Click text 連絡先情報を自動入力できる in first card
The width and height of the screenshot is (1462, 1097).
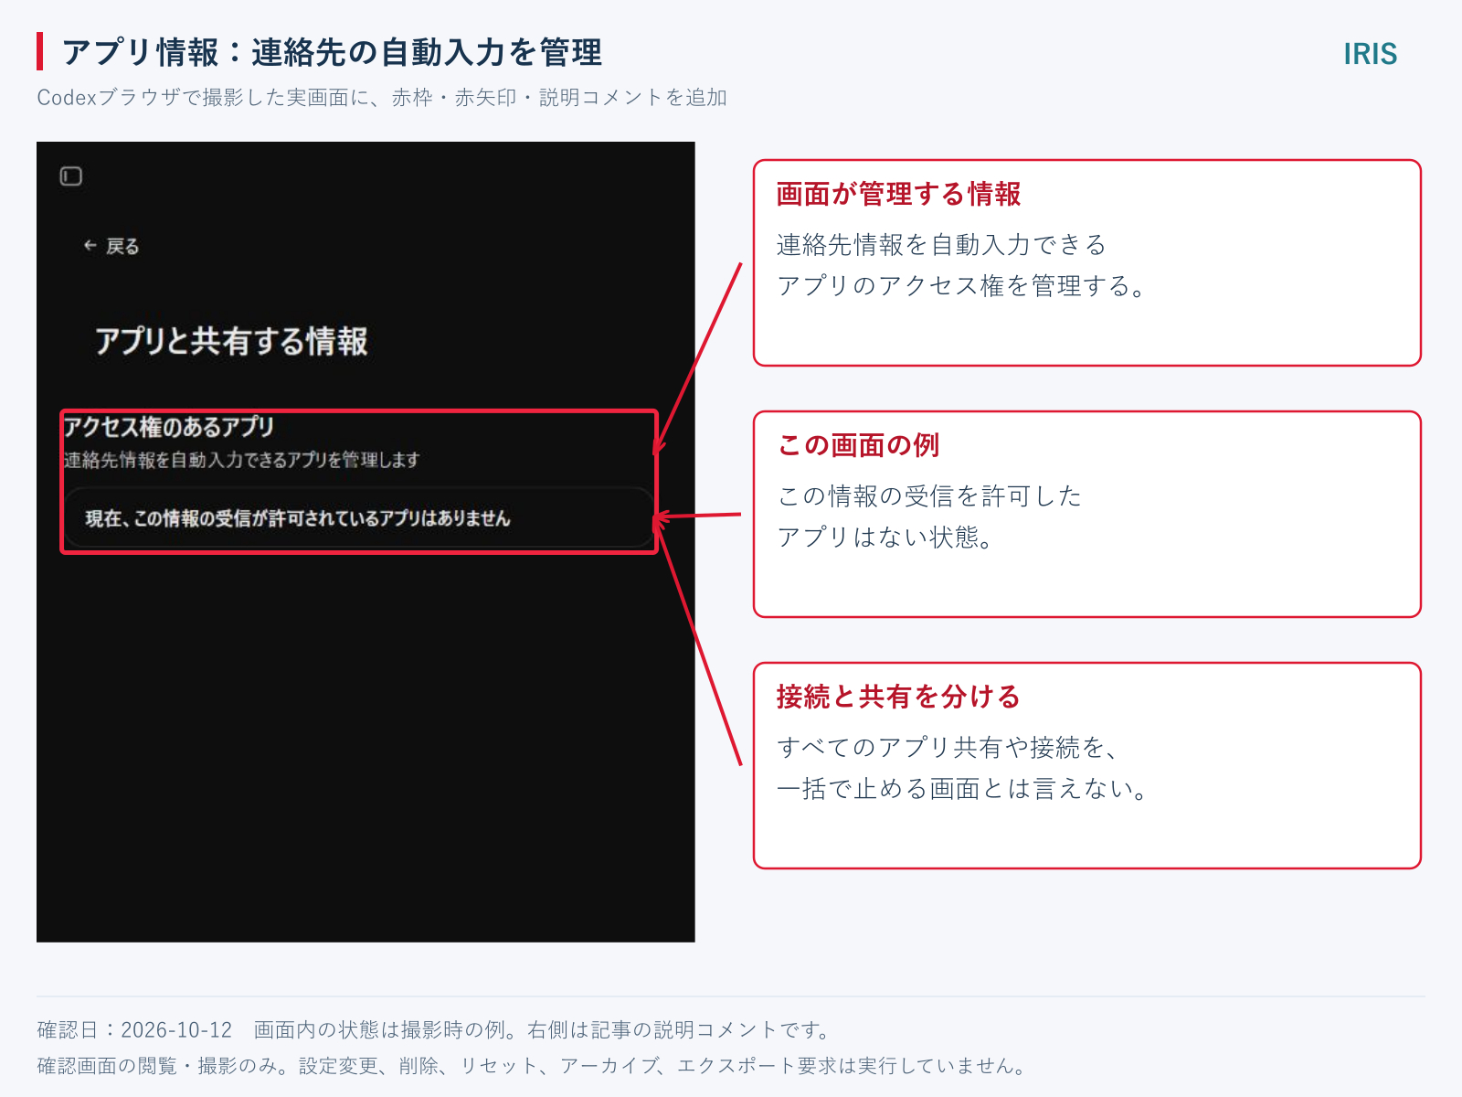(941, 244)
